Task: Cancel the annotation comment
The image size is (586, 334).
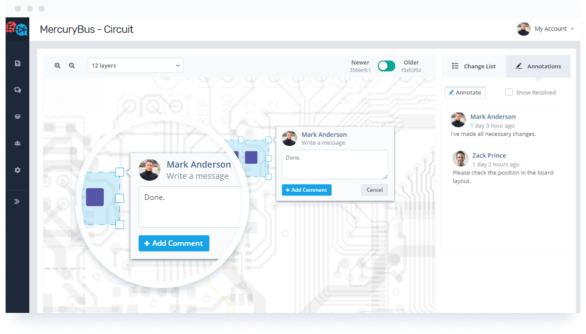Action: (375, 190)
